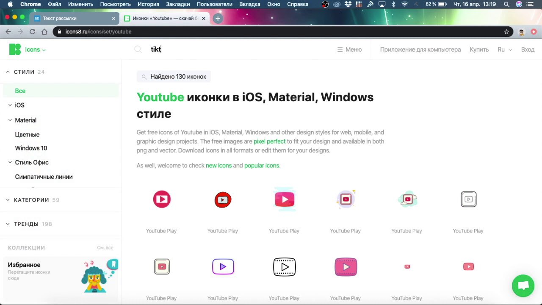Expand the ТРЕНДЫ section
This screenshot has height=305, width=542.
point(8,224)
